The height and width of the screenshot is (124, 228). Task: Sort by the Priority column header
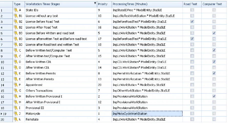[x=105, y=4]
